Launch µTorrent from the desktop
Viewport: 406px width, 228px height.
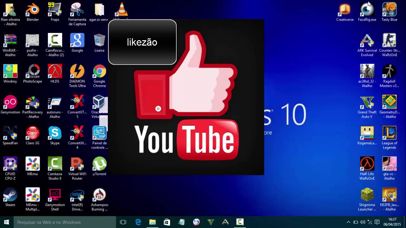[x=99, y=166]
